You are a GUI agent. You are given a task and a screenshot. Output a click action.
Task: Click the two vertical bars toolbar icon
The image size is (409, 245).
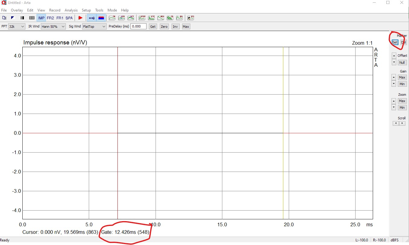pos(22,18)
